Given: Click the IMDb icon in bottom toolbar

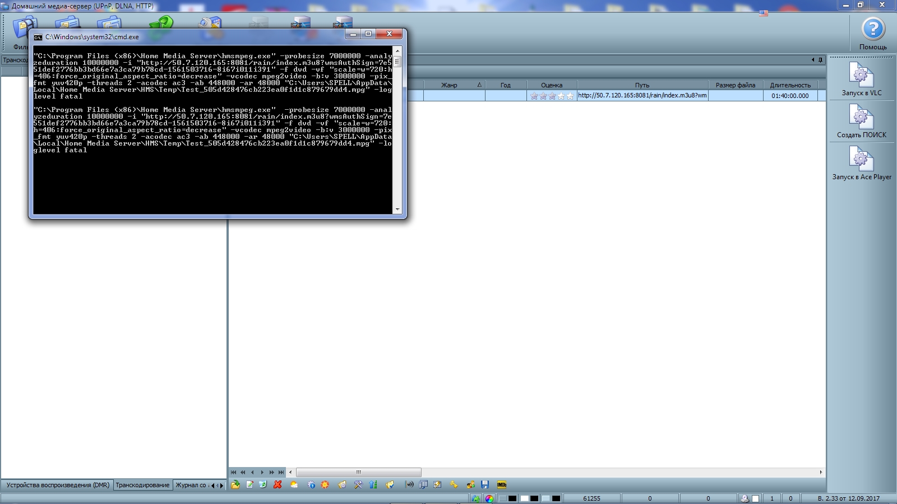Looking at the screenshot, I should 502,485.
